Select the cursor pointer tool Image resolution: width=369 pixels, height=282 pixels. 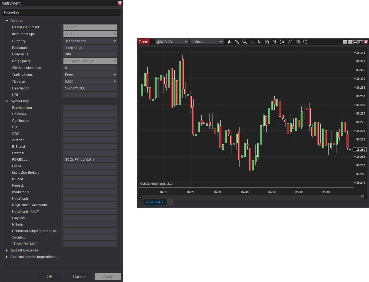click(x=260, y=42)
